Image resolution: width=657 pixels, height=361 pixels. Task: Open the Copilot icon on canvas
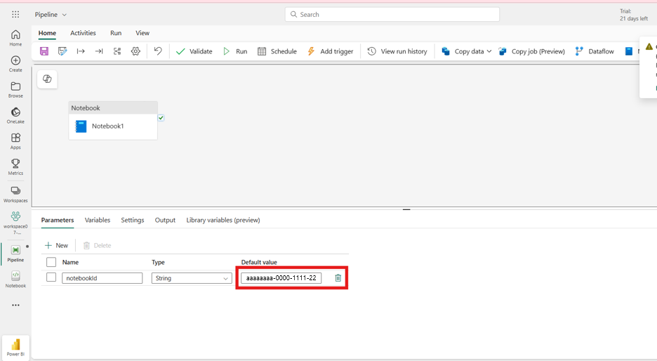click(47, 79)
